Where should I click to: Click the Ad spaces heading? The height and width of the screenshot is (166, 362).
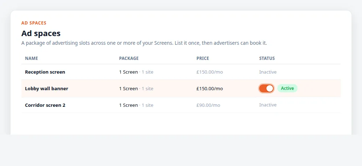tap(41, 34)
